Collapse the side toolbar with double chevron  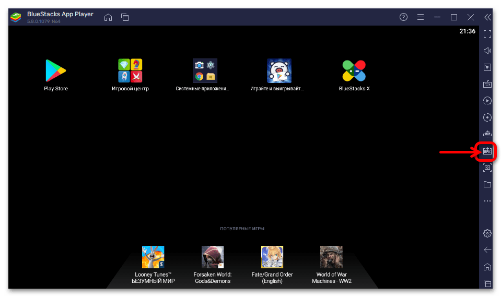(487, 17)
